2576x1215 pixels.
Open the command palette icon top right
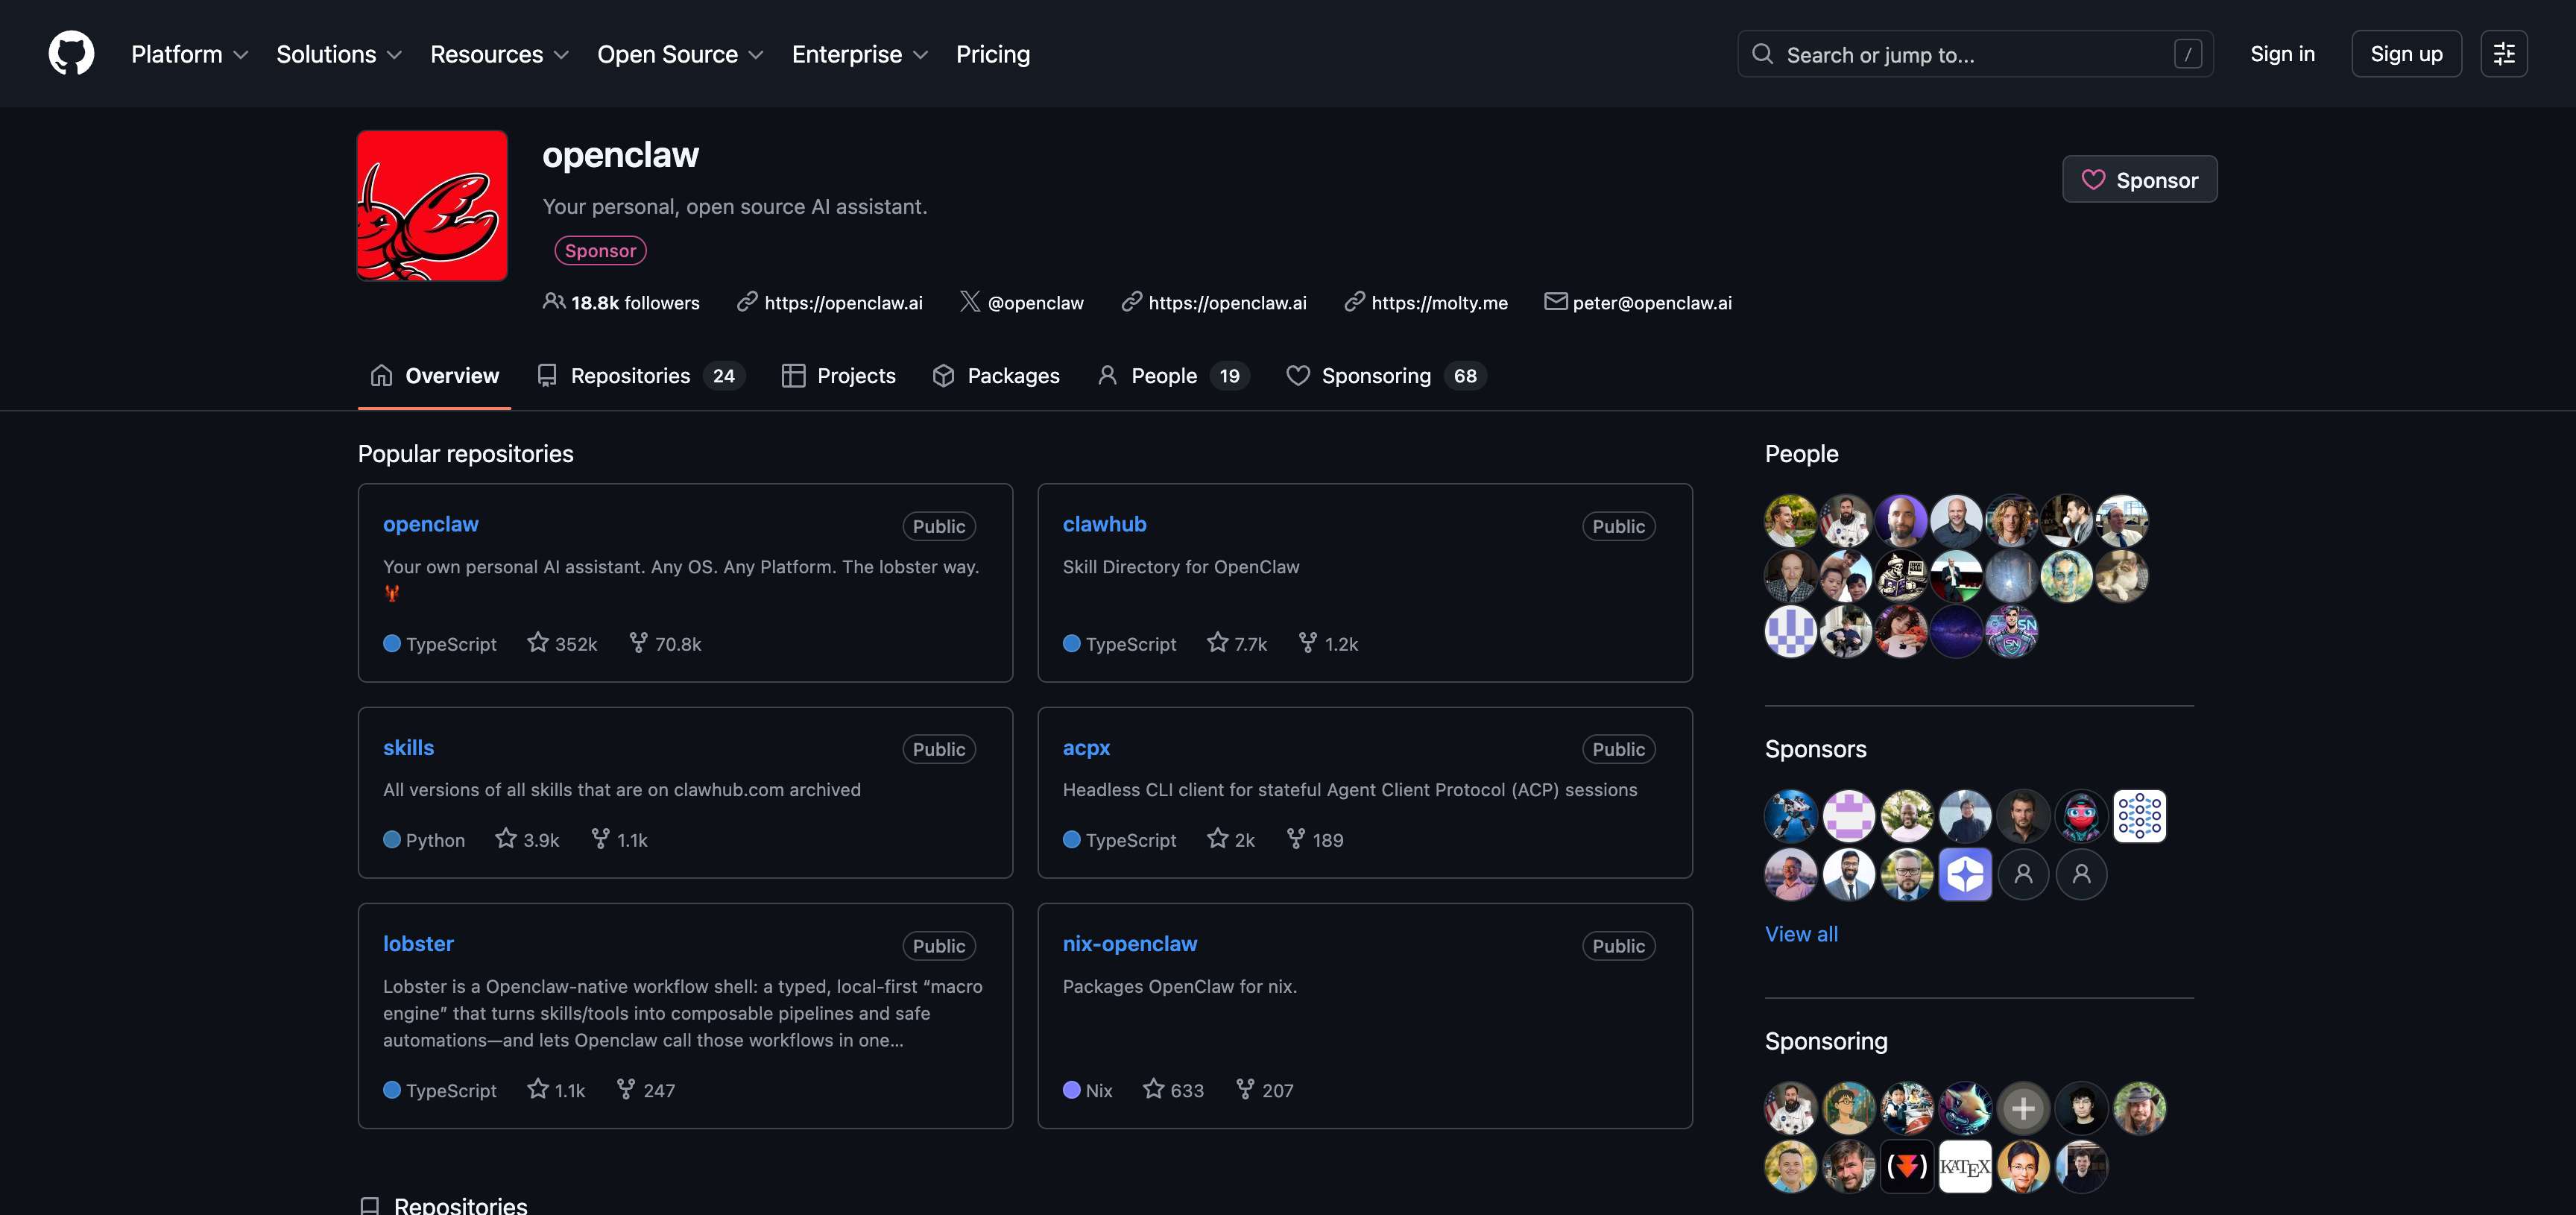(2504, 53)
